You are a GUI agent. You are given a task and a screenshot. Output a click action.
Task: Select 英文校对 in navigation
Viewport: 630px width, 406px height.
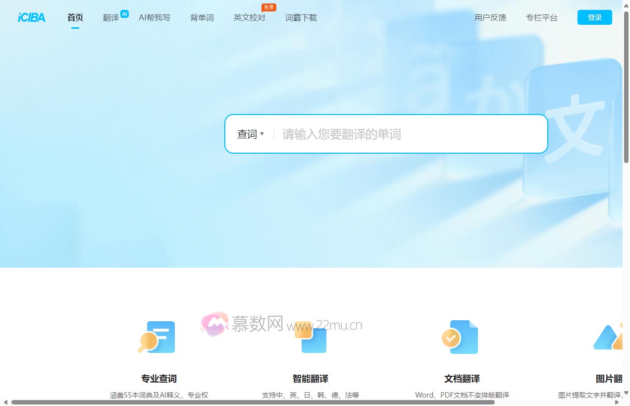[250, 18]
